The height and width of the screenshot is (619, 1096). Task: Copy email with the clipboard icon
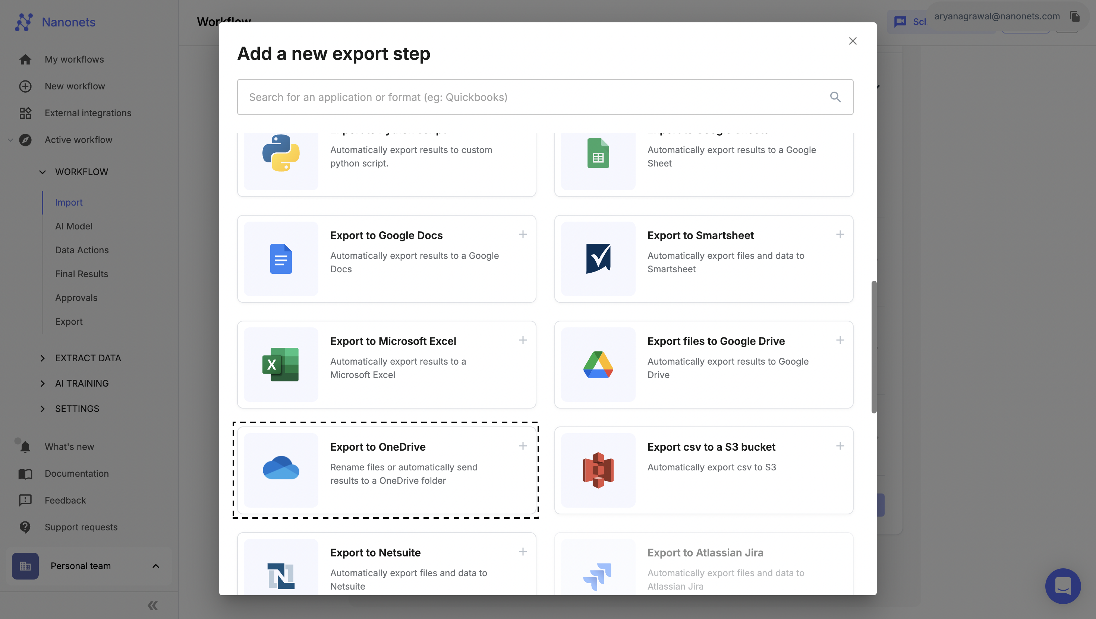[x=1075, y=16]
